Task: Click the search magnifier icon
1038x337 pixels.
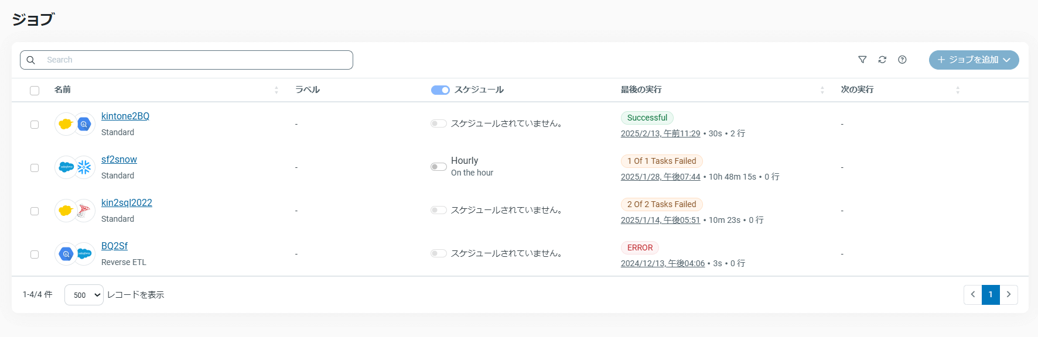Action: tap(31, 60)
